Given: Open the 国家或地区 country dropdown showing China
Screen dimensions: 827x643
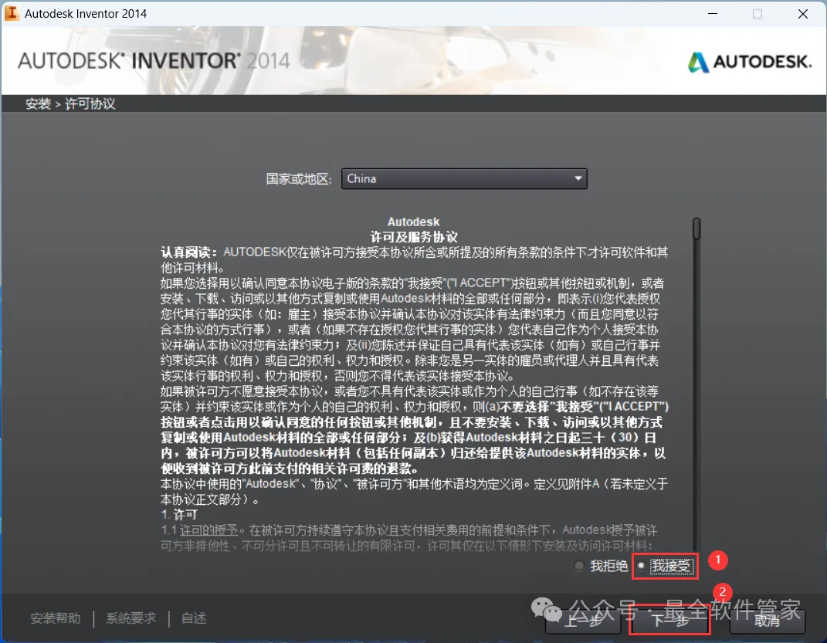Looking at the screenshot, I should (464, 178).
